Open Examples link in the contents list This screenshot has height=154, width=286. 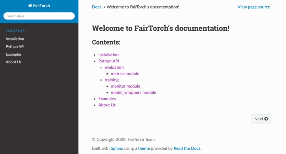click(x=107, y=99)
